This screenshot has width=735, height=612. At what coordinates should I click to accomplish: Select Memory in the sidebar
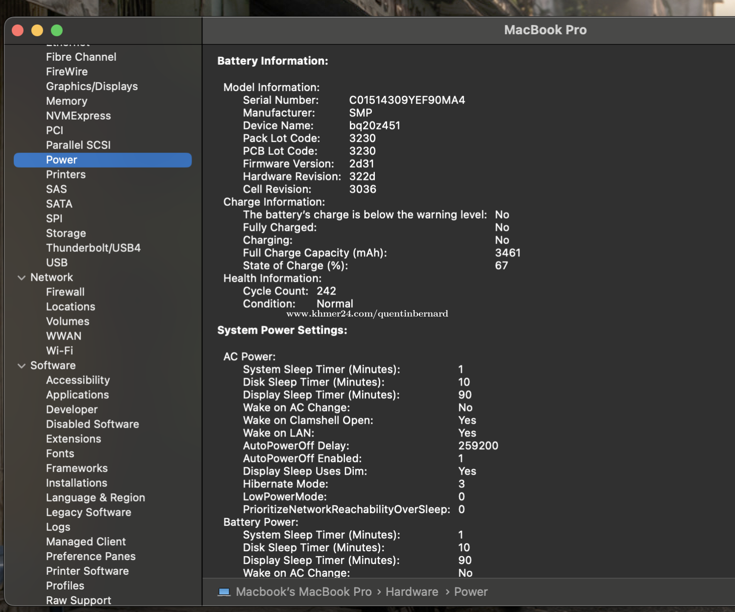pos(67,101)
